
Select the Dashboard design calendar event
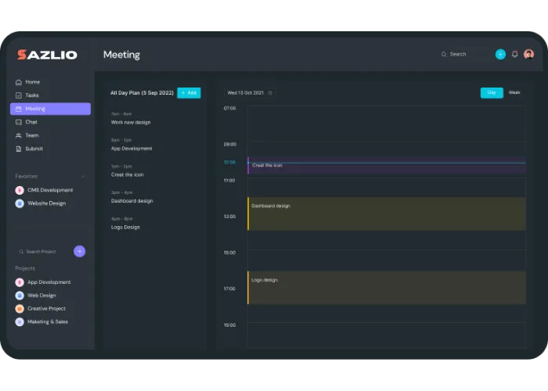386,213
